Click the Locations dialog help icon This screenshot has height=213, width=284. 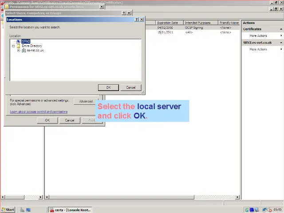[x=136, y=20]
